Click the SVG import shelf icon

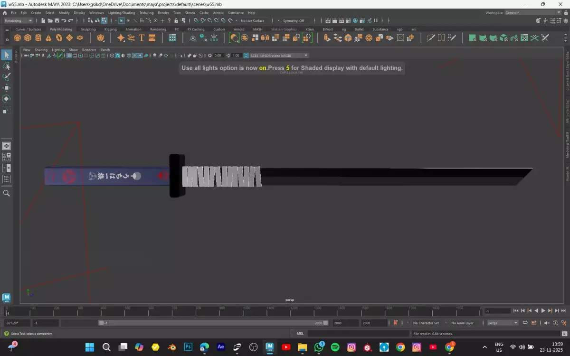(152, 38)
